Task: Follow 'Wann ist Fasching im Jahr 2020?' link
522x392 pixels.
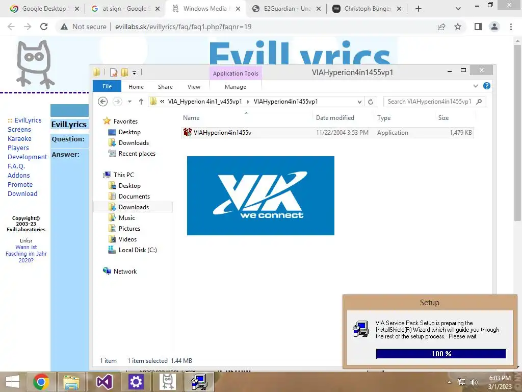Action: pos(26,254)
